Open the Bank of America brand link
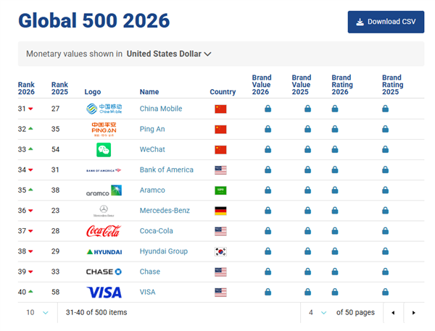This screenshot has height=331, width=435. [166, 170]
